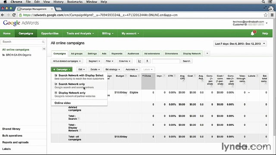Expand the date range dropdown
This screenshot has width=276, height=155.
[240, 44]
